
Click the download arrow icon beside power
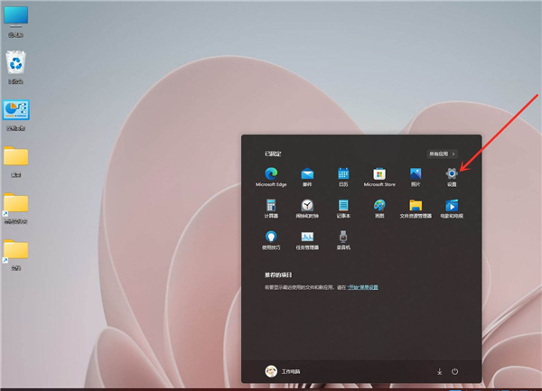point(439,372)
